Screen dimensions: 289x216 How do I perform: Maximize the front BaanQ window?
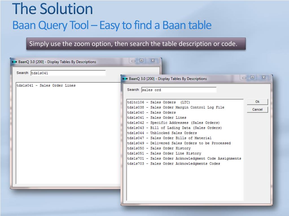coord(252,78)
